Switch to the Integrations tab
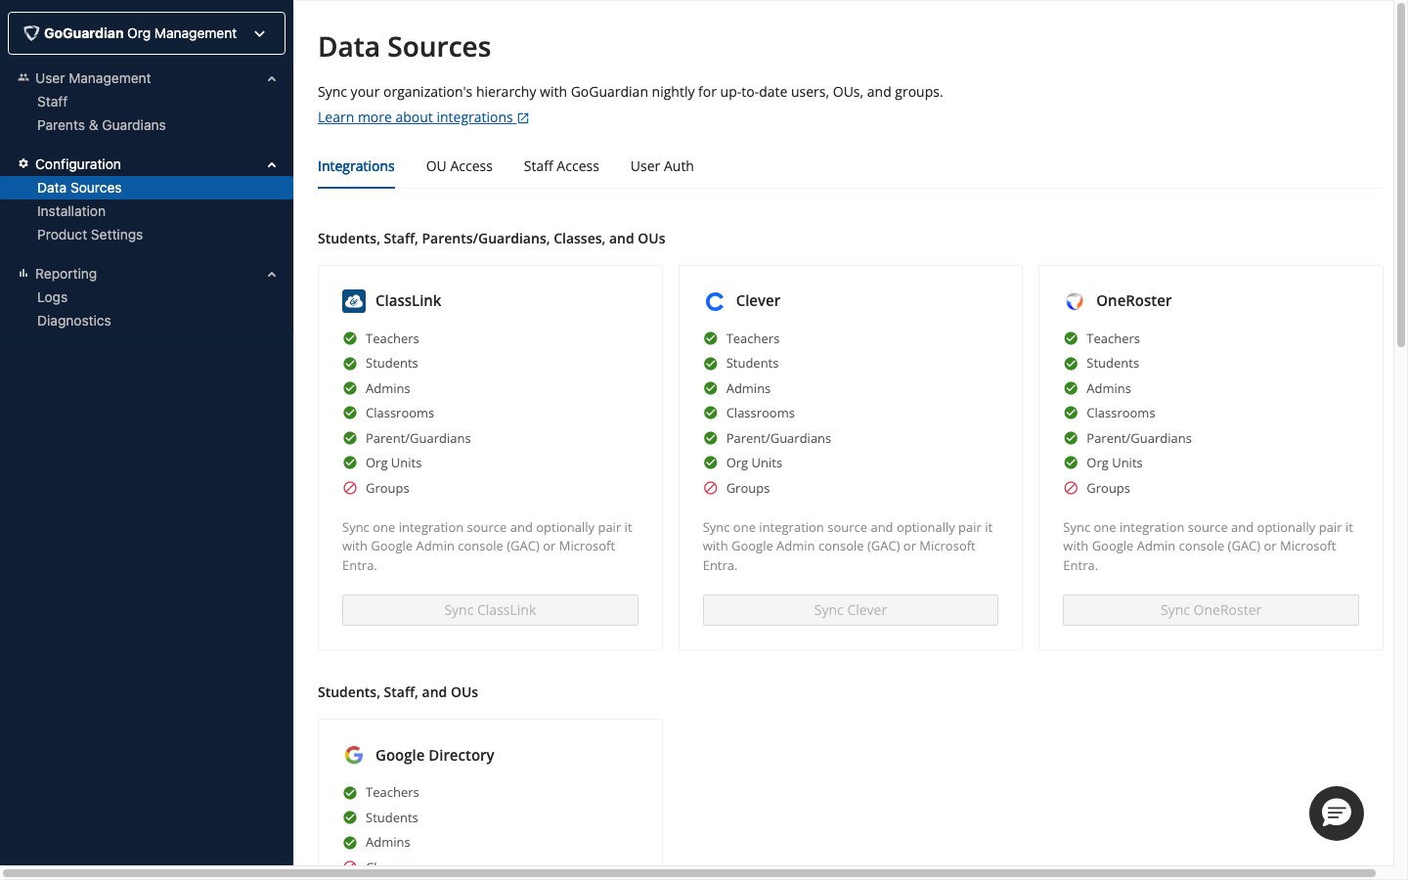Viewport: 1408px width, 880px height. click(356, 166)
